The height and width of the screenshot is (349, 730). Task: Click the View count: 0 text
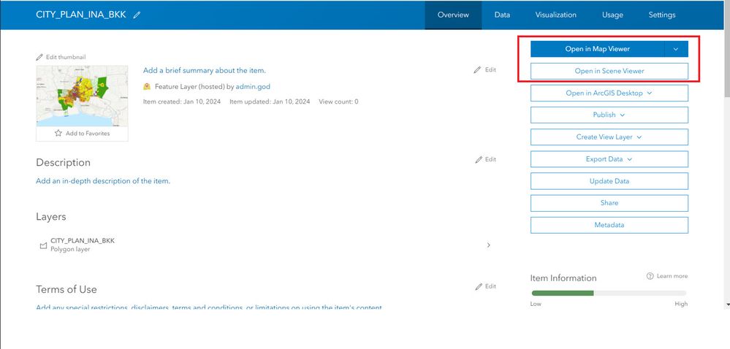[x=338, y=101]
